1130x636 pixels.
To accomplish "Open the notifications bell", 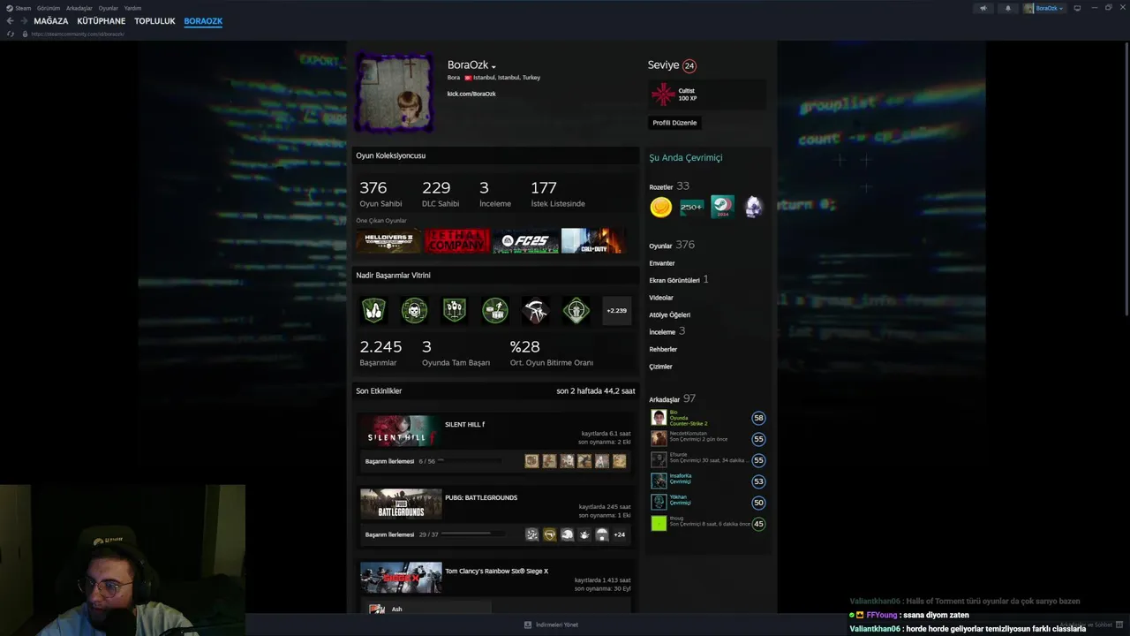I will [x=1007, y=8].
